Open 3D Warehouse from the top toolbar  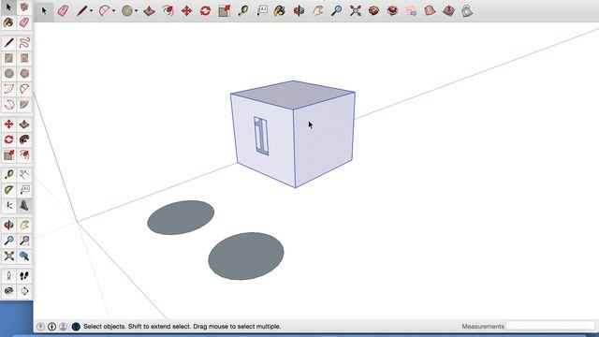tap(374, 10)
